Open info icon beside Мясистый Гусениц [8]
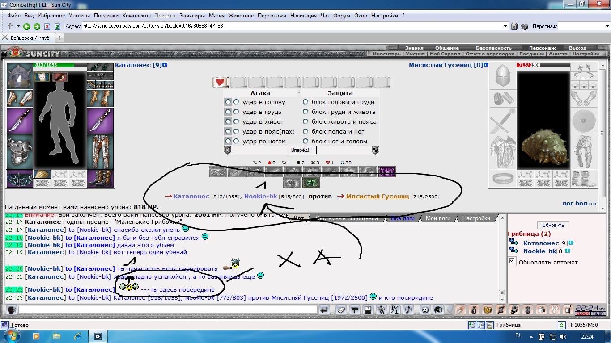This screenshot has height=343, width=611. (486, 65)
